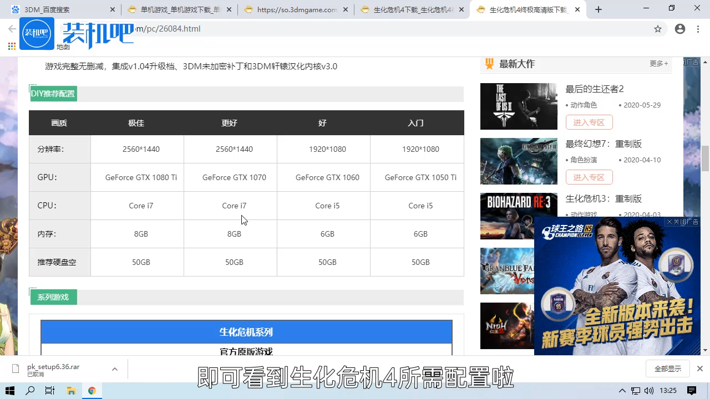
Task: Toggle the bookmark star in address bar
Action: pos(658,29)
